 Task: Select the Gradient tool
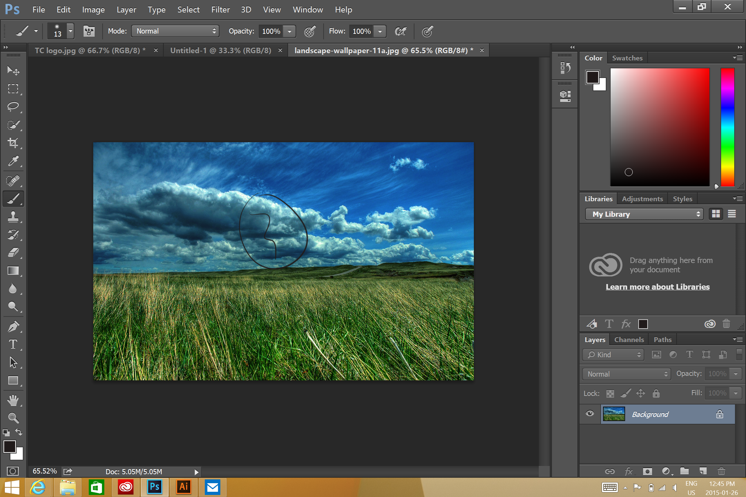(13, 271)
